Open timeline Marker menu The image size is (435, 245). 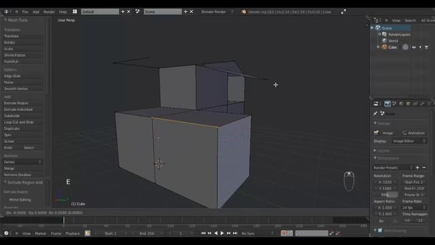41,233
